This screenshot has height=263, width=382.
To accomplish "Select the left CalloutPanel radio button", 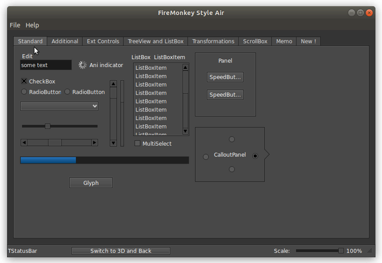I will pyautogui.click(x=206, y=157).
